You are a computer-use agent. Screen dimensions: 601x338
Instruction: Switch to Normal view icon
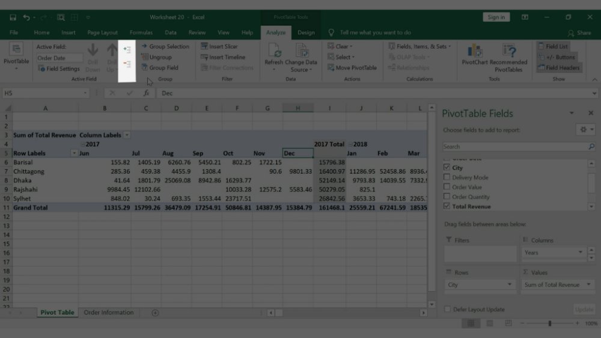pyautogui.click(x=471, y=324)
